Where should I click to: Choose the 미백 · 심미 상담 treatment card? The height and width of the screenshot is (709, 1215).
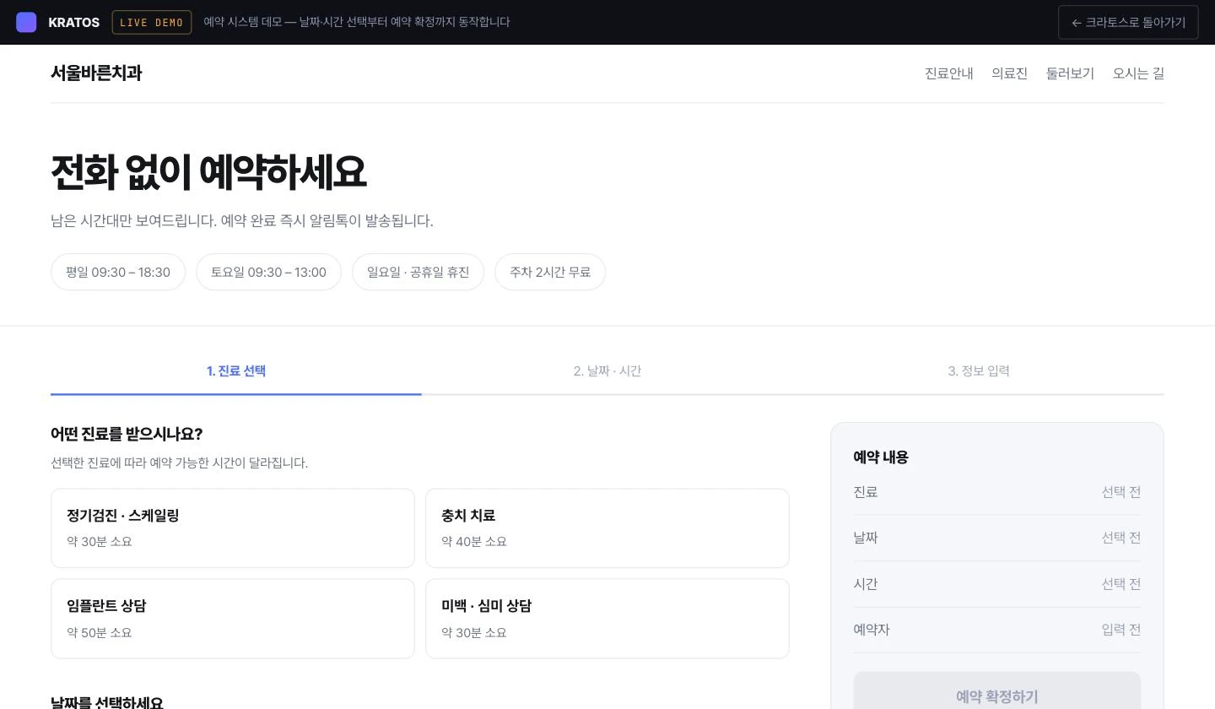coord(607,619)
